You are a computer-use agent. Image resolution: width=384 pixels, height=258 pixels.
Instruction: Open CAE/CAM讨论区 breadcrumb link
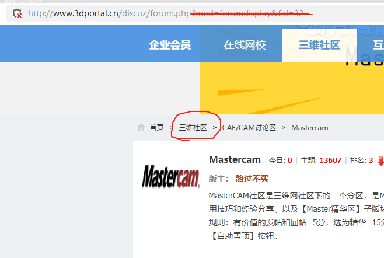249,128
